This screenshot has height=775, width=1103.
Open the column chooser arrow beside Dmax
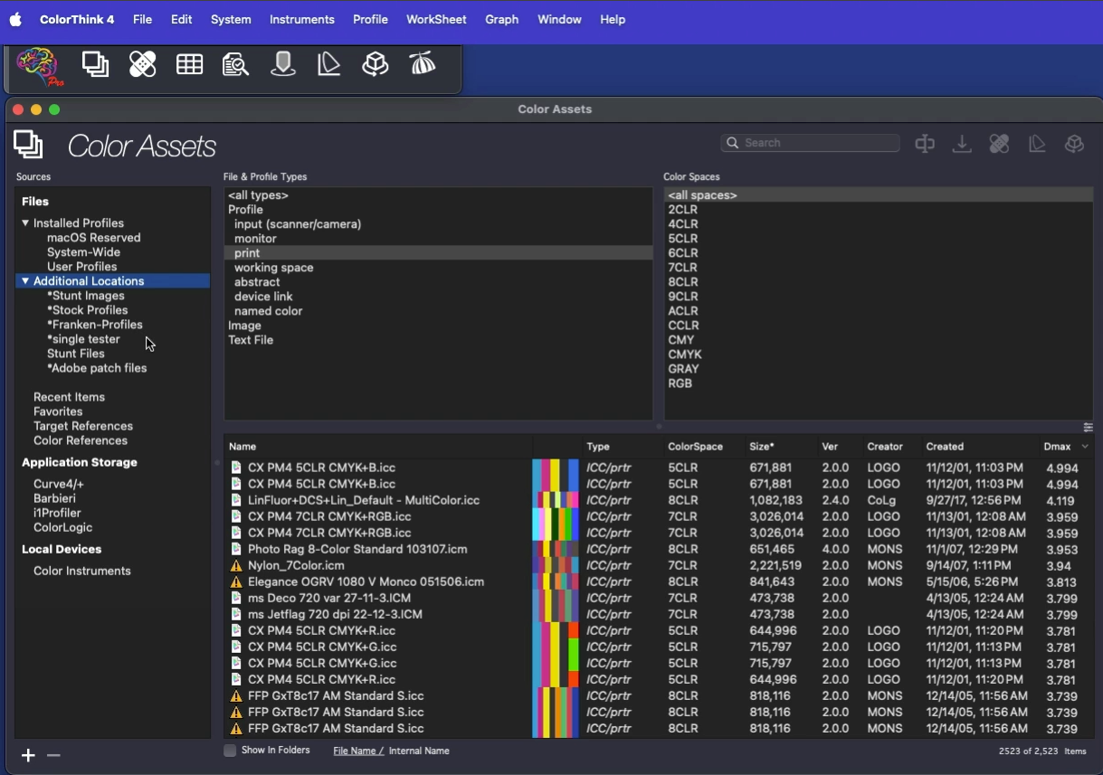pyautogui.click(x=1086, y=447)
